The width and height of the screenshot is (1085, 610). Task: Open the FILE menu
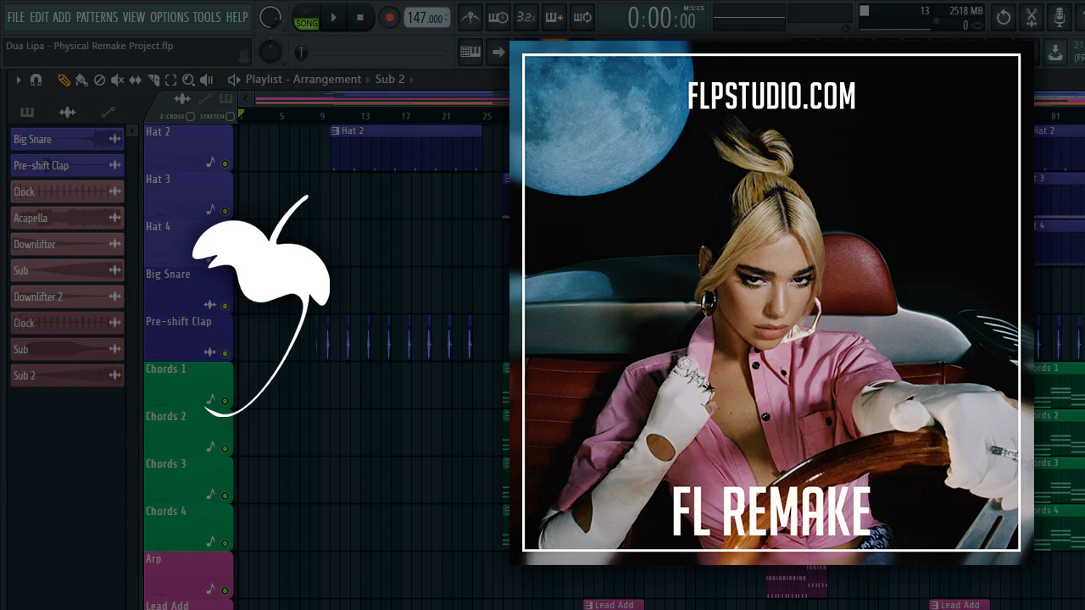(16, 17)
